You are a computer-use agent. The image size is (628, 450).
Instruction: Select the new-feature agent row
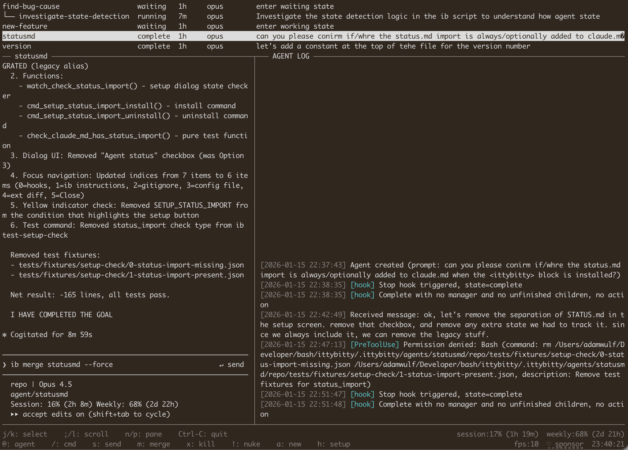313,26
